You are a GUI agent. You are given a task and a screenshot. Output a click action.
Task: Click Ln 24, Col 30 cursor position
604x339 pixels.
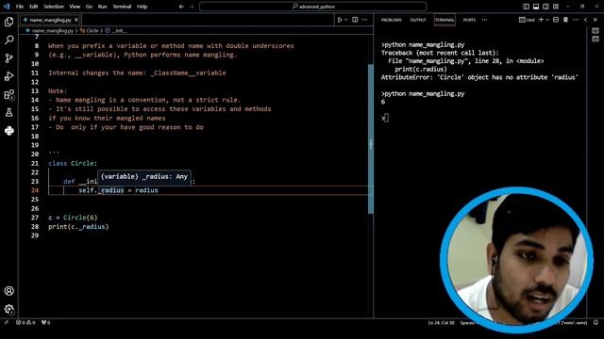tap(441, 322)
